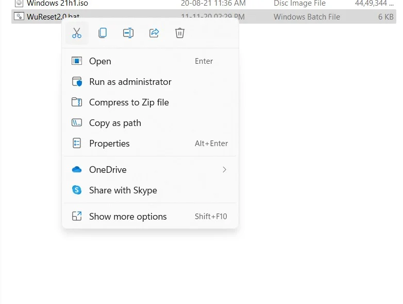
Task: Click the Show more options expand icon
Action: point(77,216)
